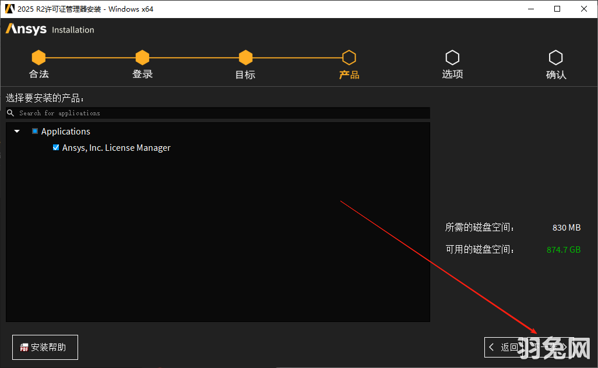The image size is (598, 368).
Task: Select Ansys, Inc. License Manager label
Action: pos(116,148)
